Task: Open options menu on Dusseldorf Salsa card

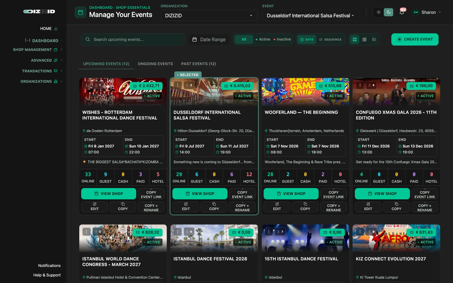Action: point(178,85)
